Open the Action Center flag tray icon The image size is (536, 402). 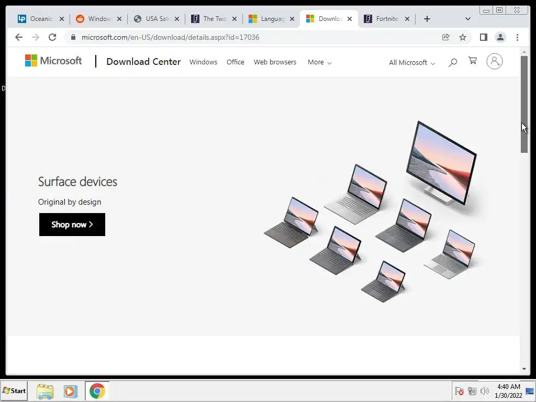[x=460, y=391]
